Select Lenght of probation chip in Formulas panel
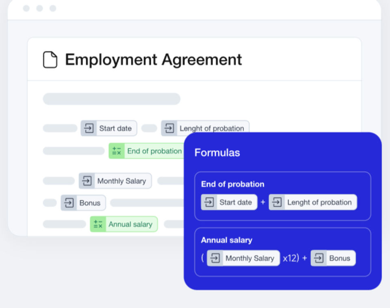Screen dimensions: 390x308 (319, 202)
